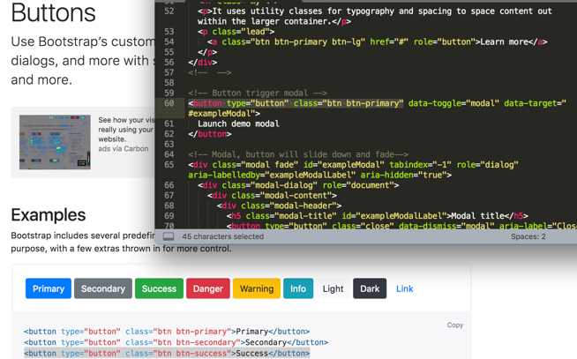Open the 'ads via Carbon' link
Screen dimensions: 577x359
point(124,148)
